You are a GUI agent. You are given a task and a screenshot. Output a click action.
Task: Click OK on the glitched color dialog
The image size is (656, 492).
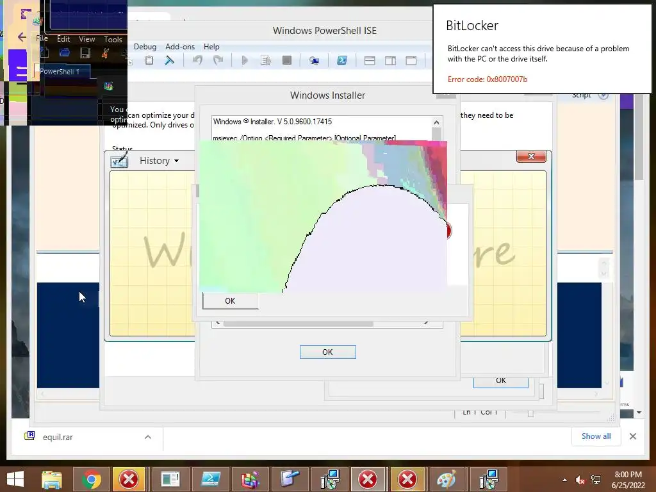230,301
